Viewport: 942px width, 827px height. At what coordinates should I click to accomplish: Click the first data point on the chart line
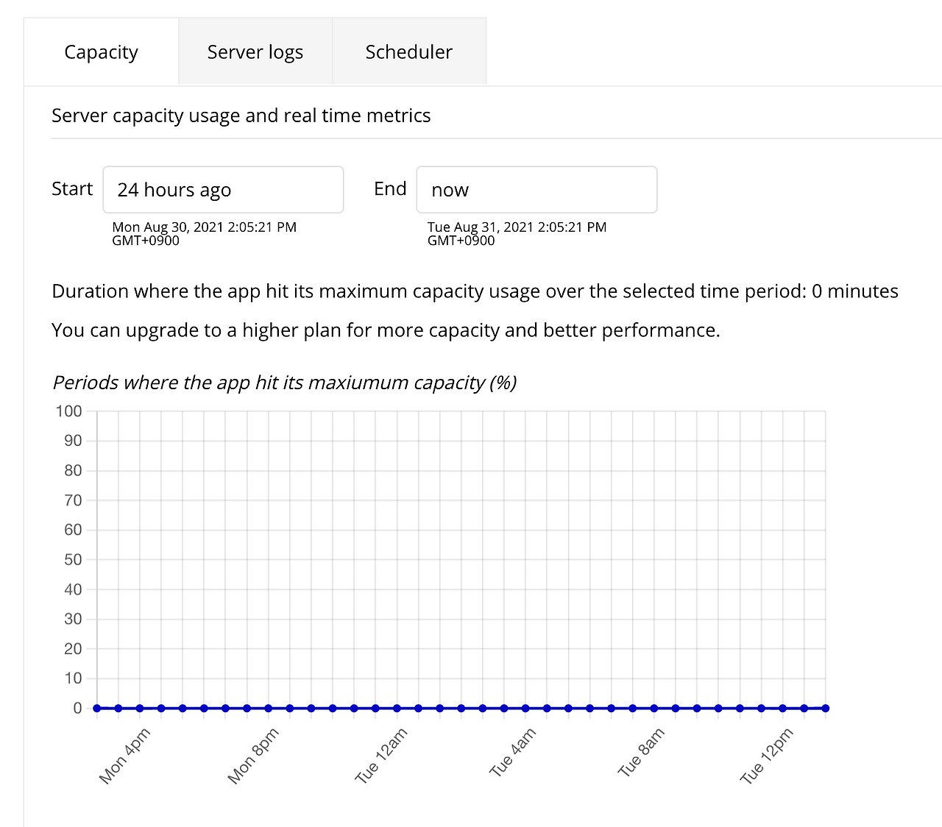[97, 708]
